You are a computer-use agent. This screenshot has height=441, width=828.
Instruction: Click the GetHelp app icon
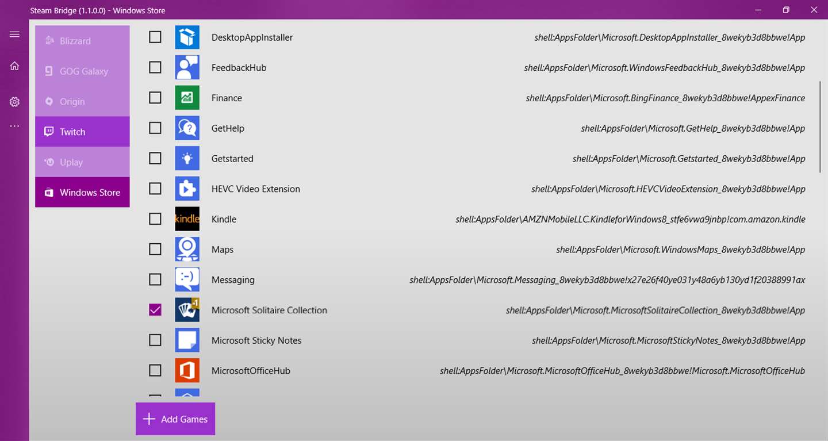pos(187,128)
